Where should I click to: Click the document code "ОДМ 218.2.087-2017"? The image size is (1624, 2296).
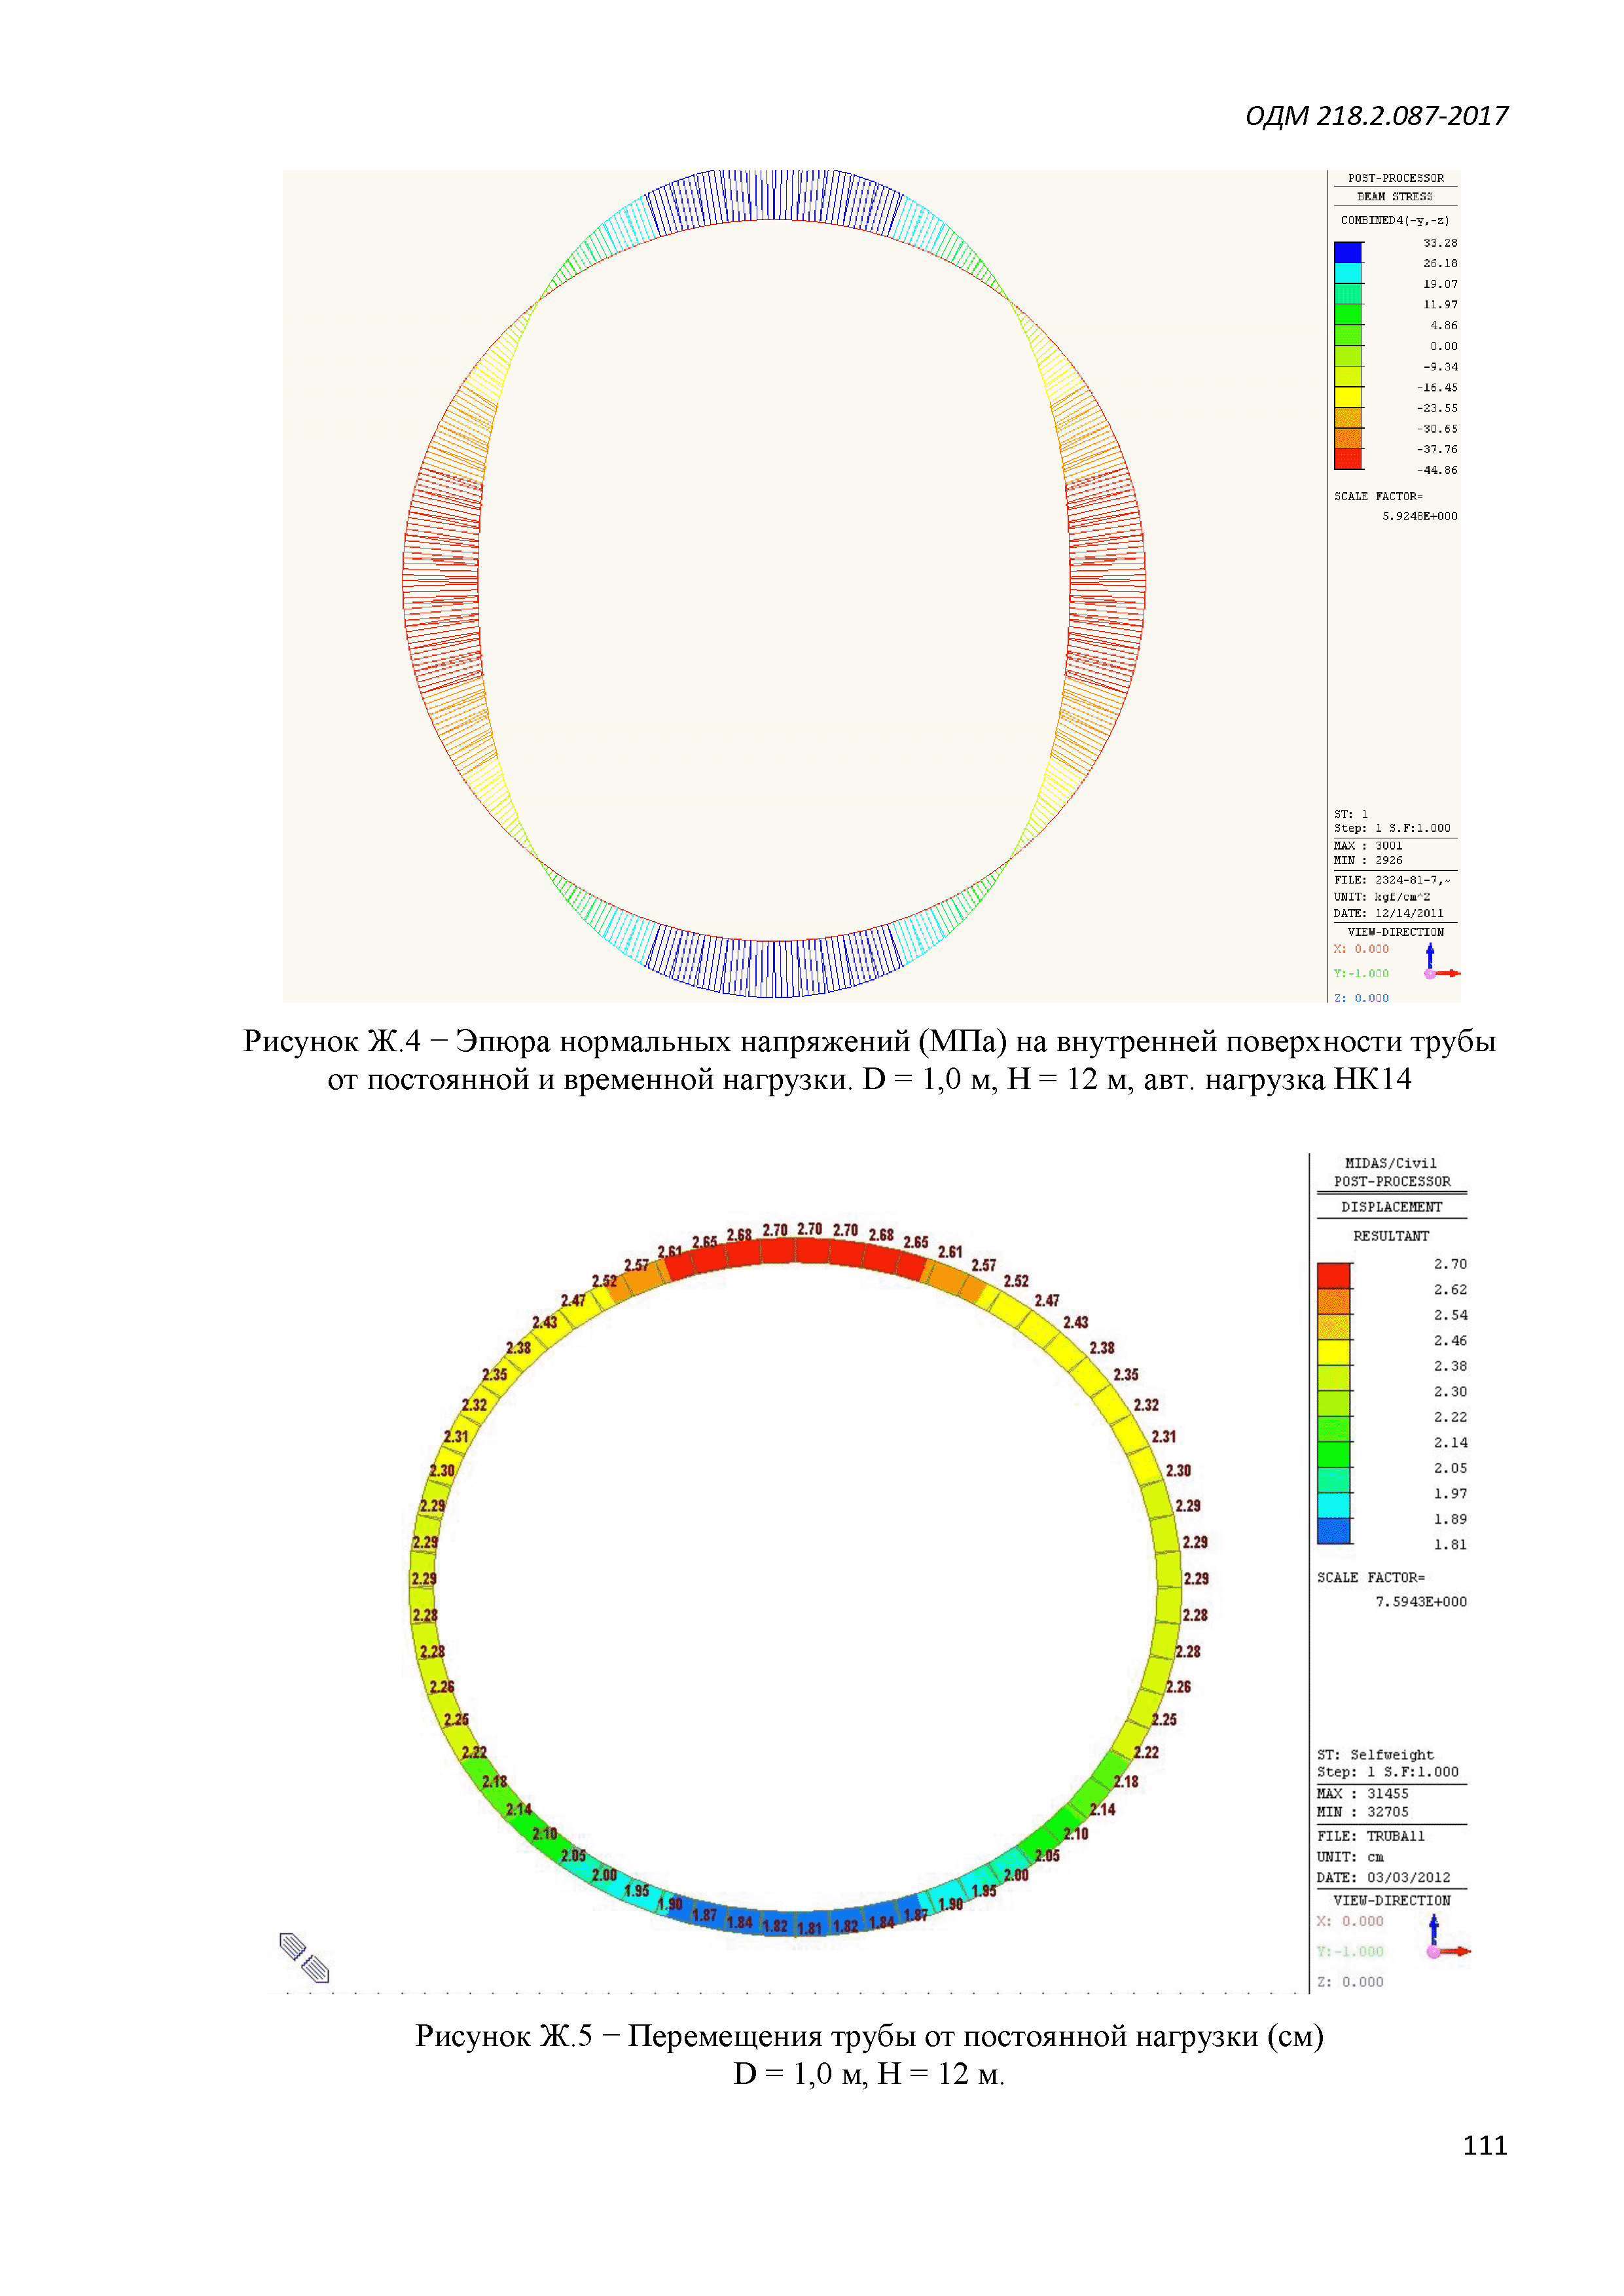pos(1376,116)
